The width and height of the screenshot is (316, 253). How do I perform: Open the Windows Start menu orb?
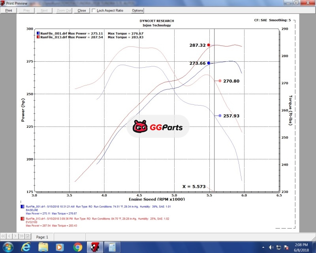click(8, 247)
